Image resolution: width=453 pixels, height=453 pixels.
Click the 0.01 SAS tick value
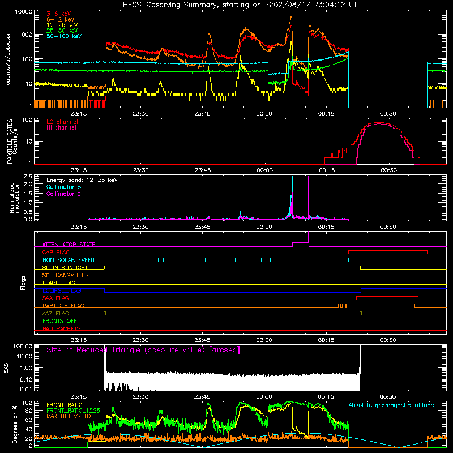(26, 389)
